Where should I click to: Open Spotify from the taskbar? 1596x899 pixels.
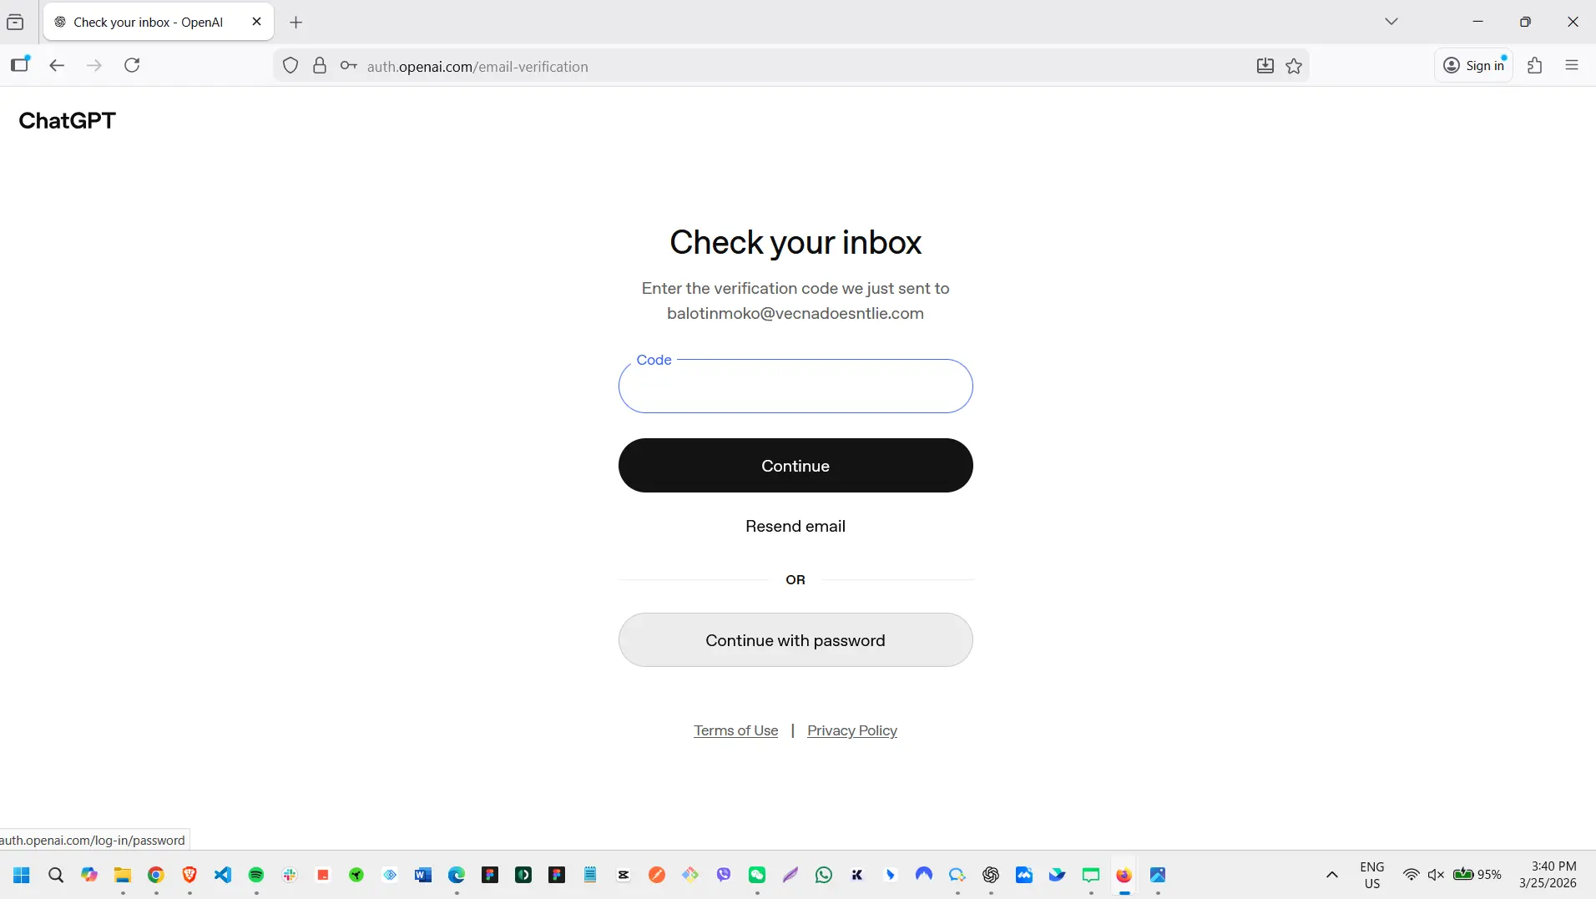click(256, 875)
